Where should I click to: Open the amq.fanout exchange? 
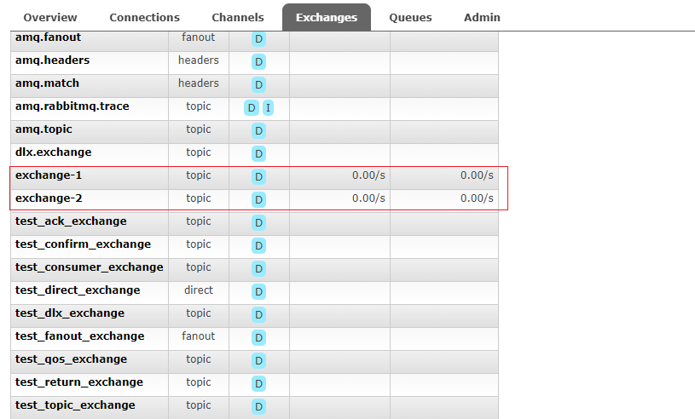tap(48, 37)
